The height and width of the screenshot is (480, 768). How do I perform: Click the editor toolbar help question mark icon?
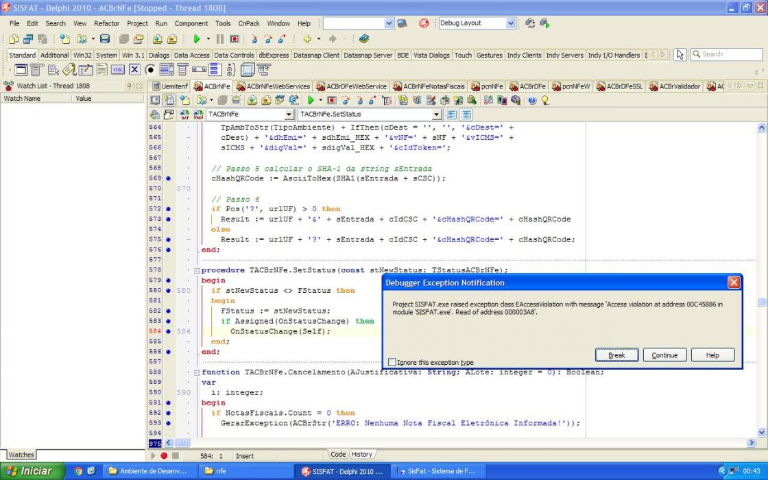click(x=532, y=100)
